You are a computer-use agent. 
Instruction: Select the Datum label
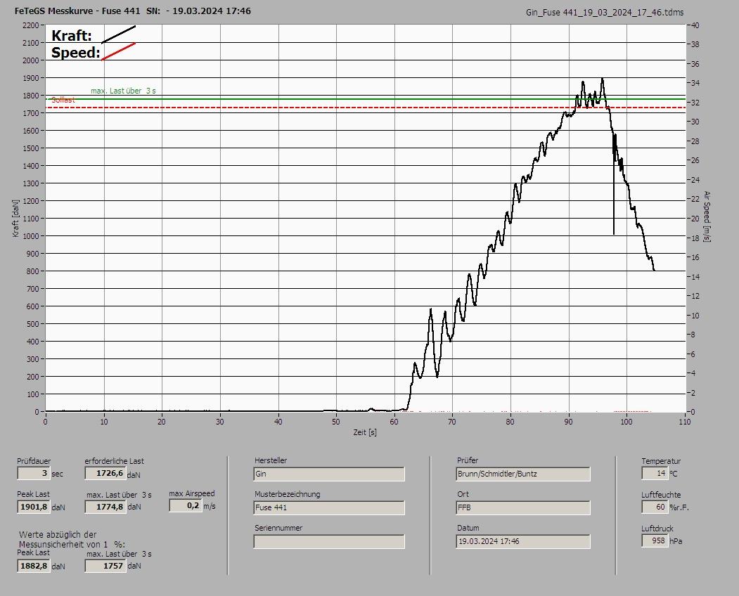click(x=468, y=528)
